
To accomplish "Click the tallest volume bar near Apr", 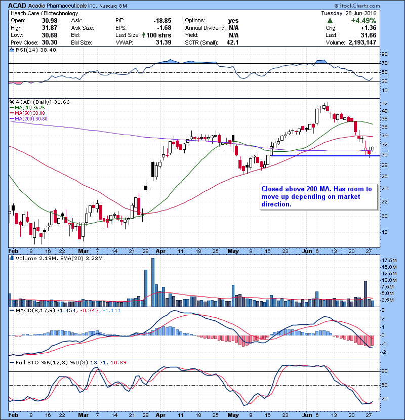I will click(153, 282).
